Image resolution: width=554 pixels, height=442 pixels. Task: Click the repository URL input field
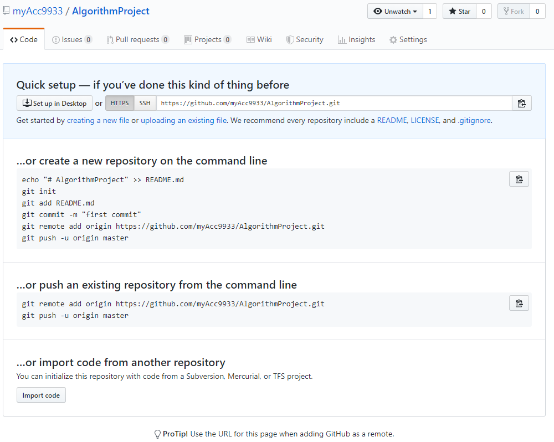click(334, 103)
